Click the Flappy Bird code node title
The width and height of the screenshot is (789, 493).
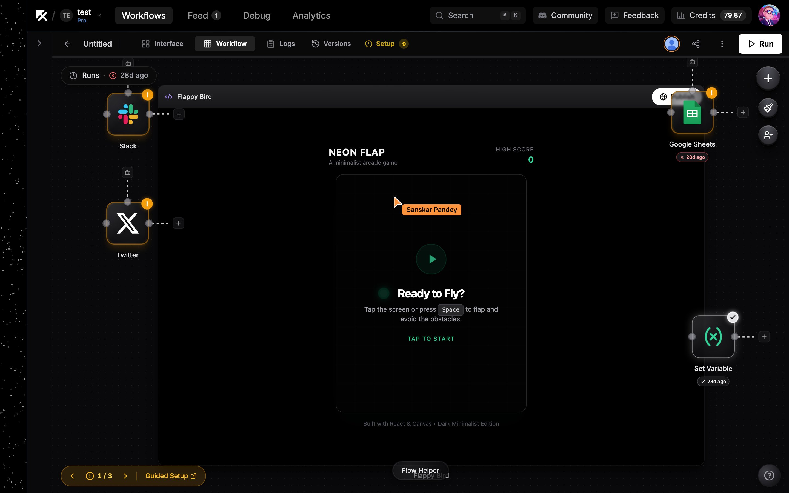(194, 97)
